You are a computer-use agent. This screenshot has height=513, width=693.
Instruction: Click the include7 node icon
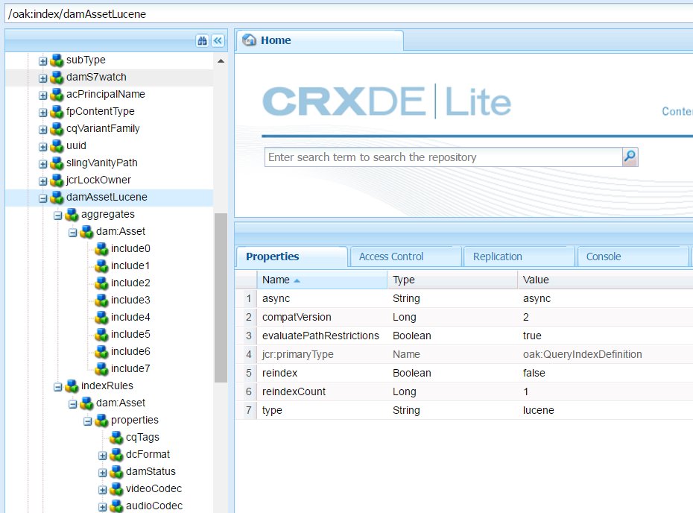[x=101, y=369]
